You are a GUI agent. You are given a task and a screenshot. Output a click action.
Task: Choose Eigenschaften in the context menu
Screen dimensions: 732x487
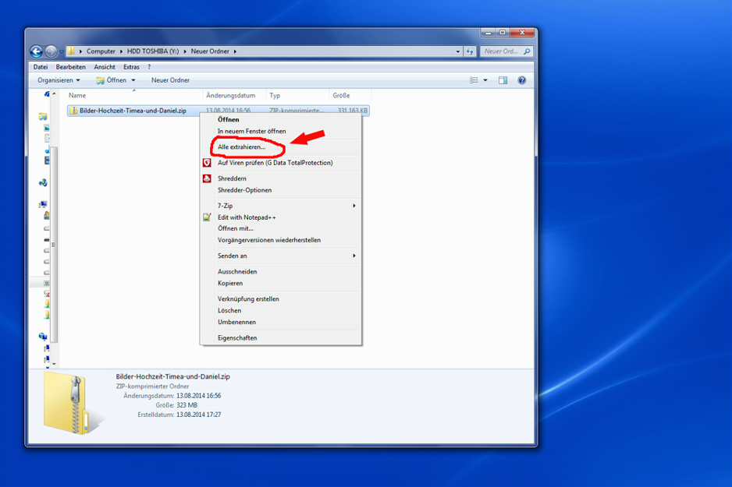(237, 338)
